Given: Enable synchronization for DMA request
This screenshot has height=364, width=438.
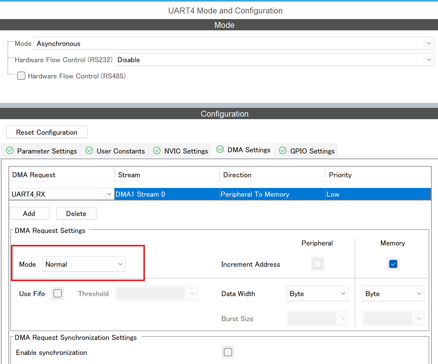Looking at the screenshot, I should pos(228,352).
